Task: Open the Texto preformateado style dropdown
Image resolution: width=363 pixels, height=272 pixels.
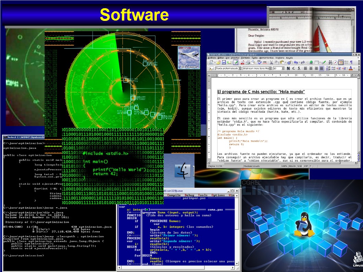Action: coord(239,68)
